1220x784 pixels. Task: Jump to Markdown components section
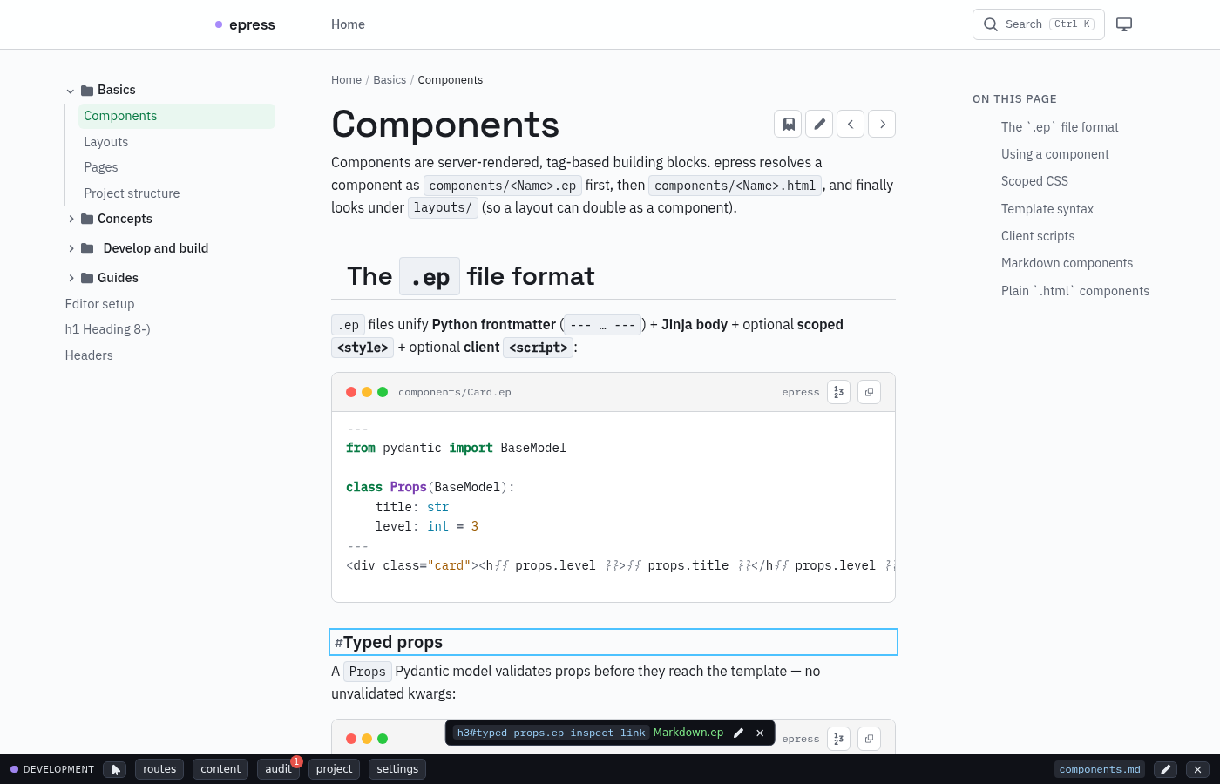(x=1067, y=263)
